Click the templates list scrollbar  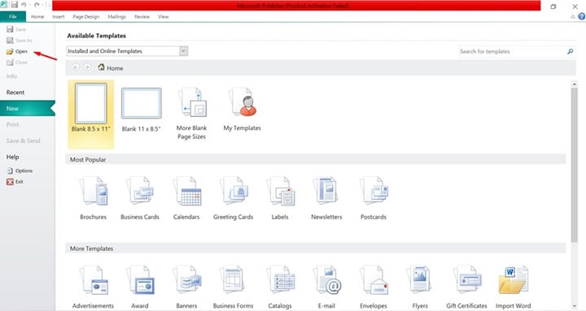[575, 165]
